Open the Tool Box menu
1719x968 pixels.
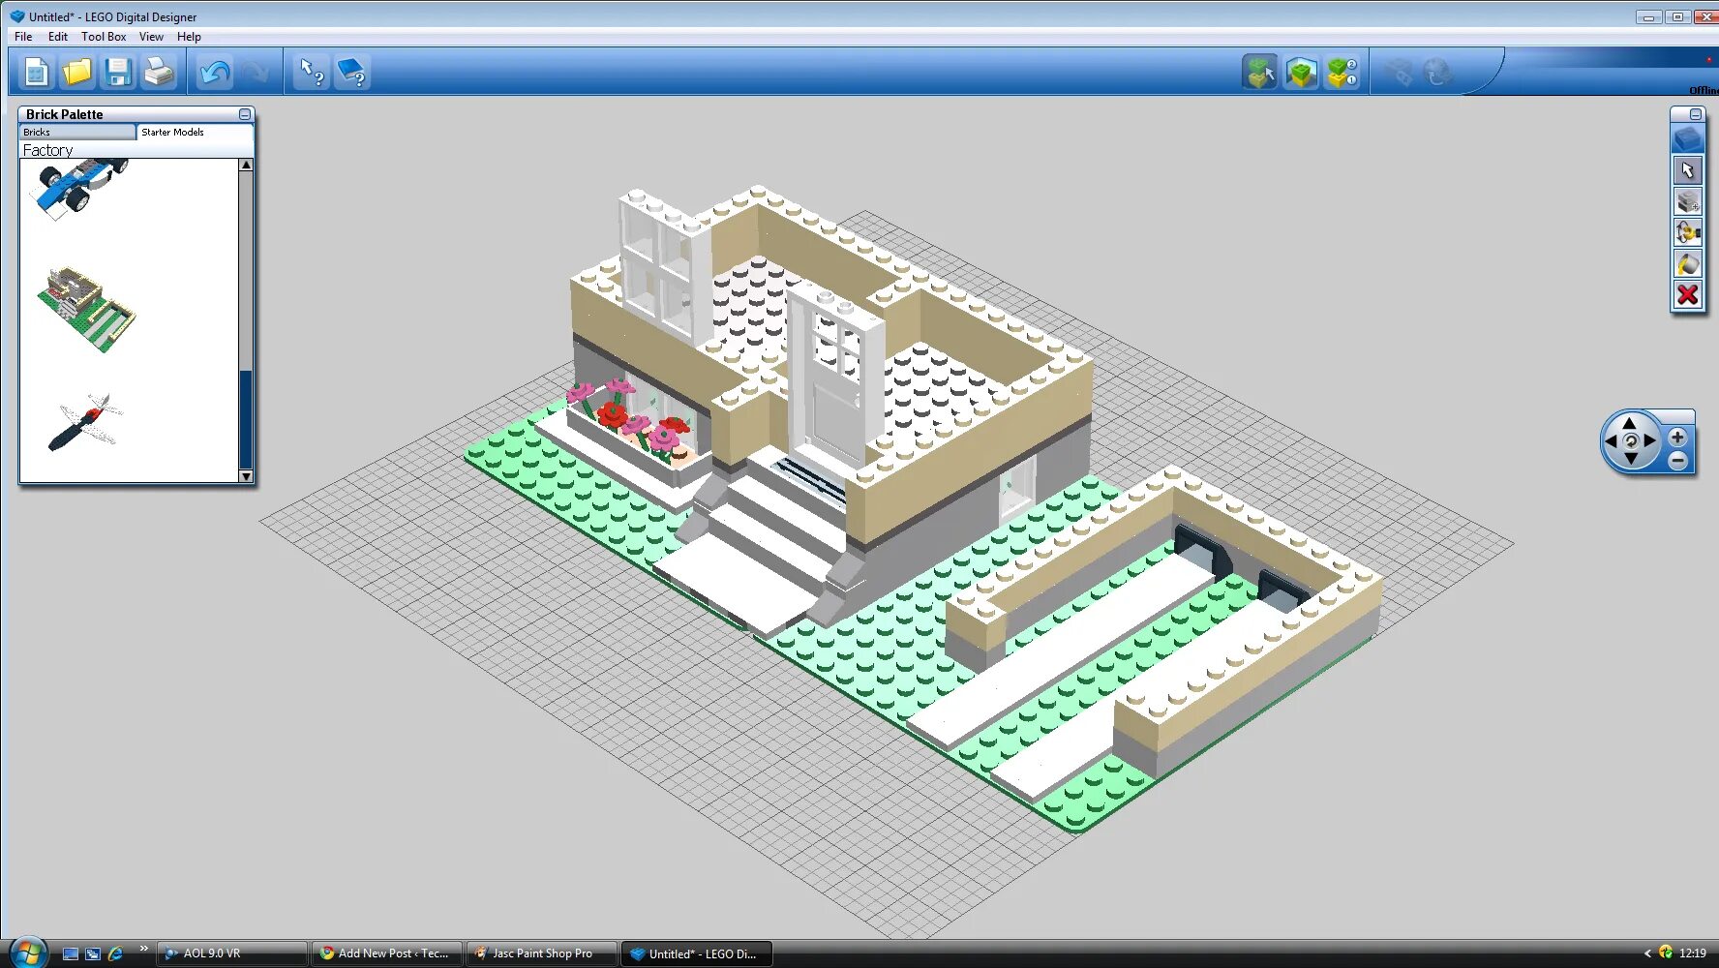pos(104,37)
